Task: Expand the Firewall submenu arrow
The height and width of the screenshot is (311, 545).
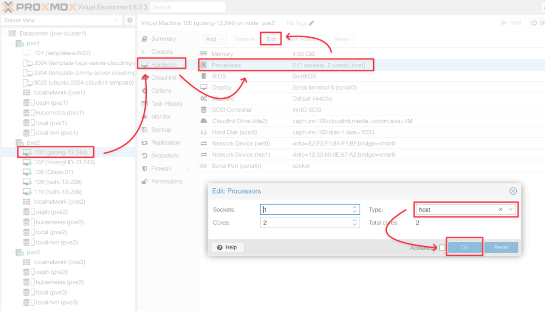Action: click(189, 169)
